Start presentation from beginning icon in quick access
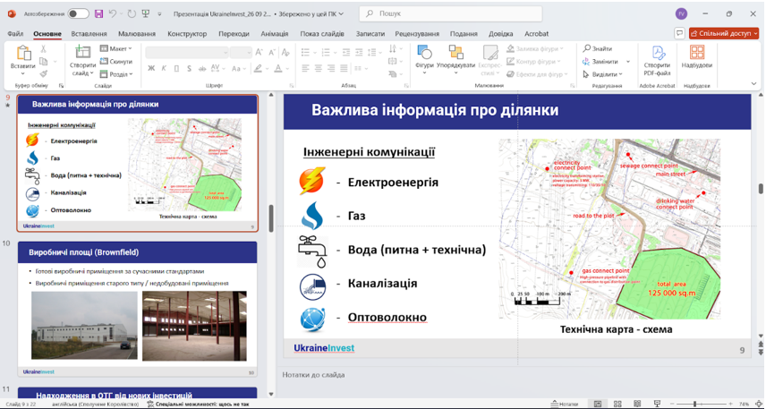 point(146,13)
